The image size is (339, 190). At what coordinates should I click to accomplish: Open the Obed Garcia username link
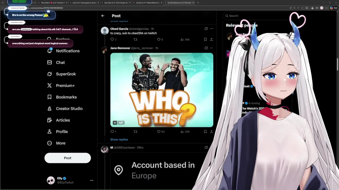pyautogui.click(x=119, y=29)
